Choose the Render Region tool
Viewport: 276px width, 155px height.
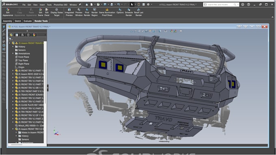click(95, 12)
